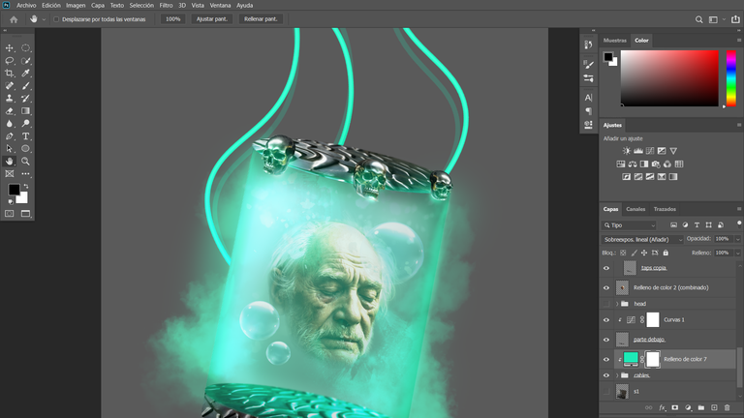The image size is (744, 418).
Task: Click the Home icon in options bar
Action: coord(14,19)
